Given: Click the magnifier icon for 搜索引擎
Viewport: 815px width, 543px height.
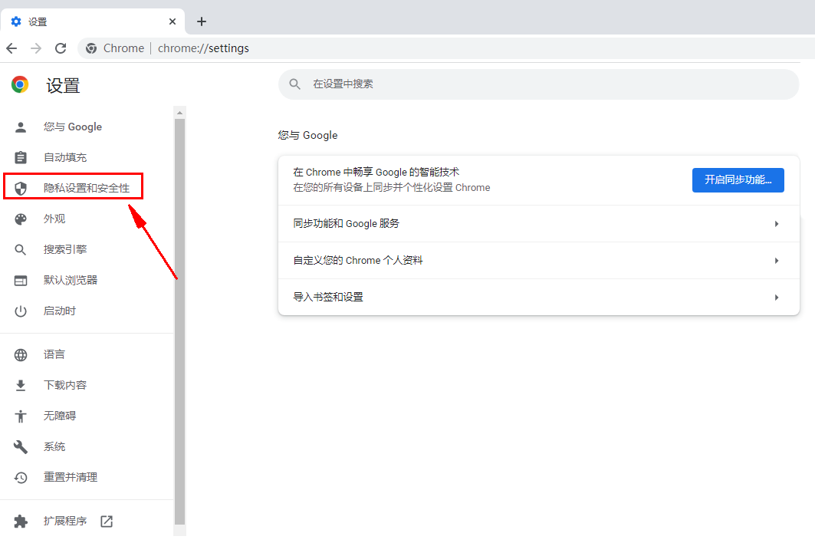Looking at the screenshot, I should (x=21, y=250).
